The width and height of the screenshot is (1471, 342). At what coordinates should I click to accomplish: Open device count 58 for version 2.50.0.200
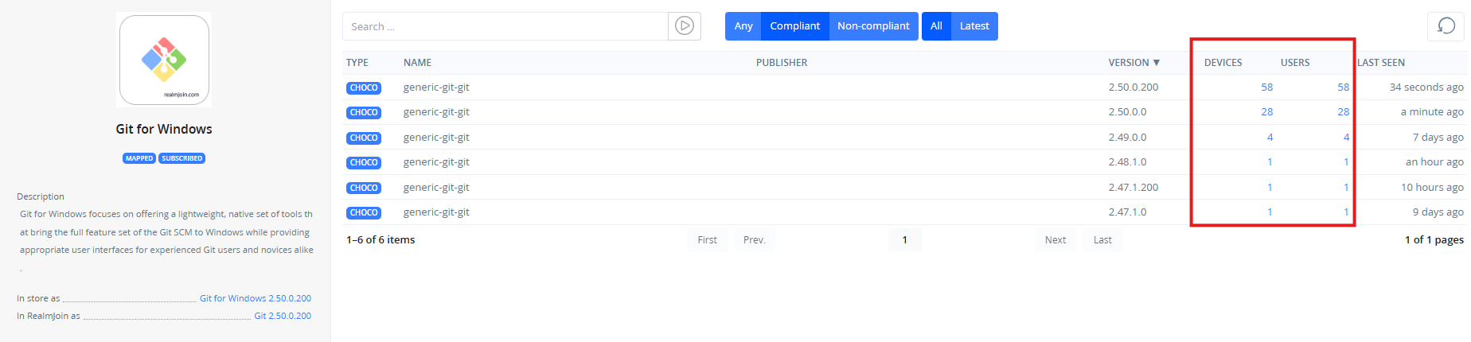1266,87
